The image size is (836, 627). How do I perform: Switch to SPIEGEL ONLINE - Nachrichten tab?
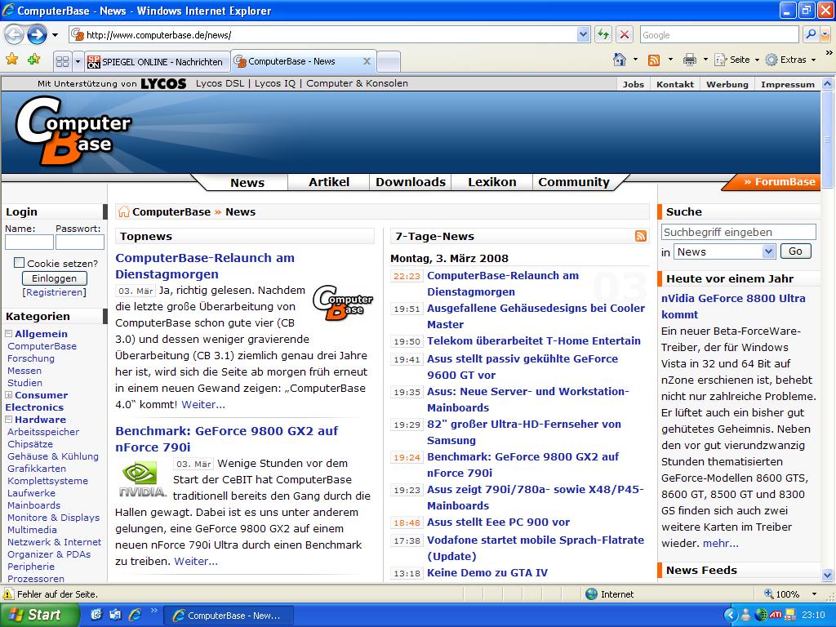(158, 62)
